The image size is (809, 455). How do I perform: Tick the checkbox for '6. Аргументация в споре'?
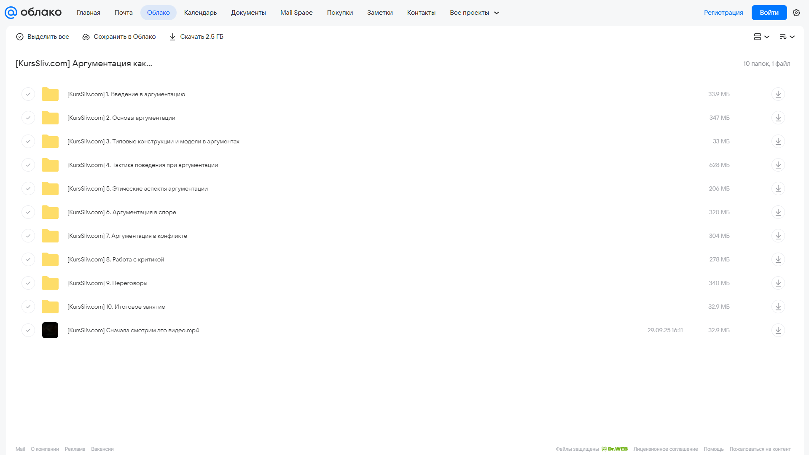28,212
